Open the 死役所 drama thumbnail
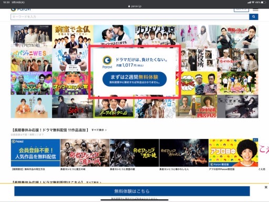This screenshot has height=202, width=269. 199,60
